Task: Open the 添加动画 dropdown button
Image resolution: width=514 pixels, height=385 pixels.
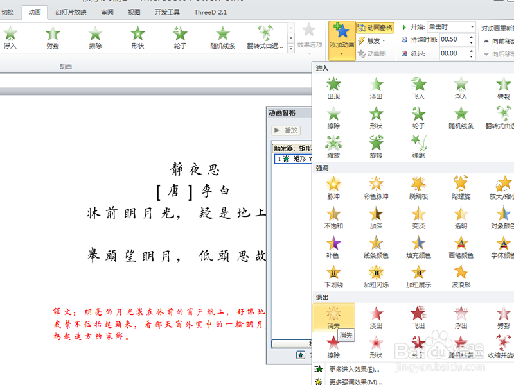Action: click(x=342, y=40)
